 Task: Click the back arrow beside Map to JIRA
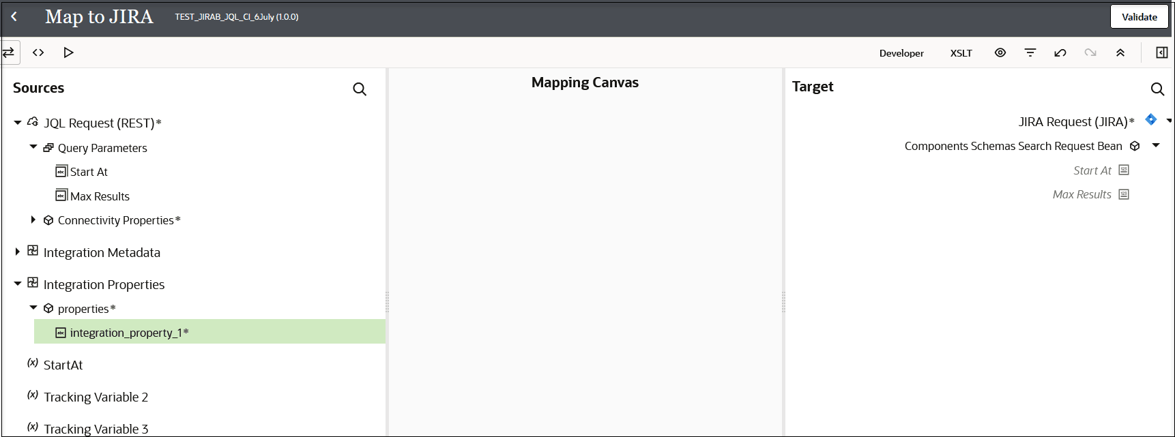tap(14, 17)
